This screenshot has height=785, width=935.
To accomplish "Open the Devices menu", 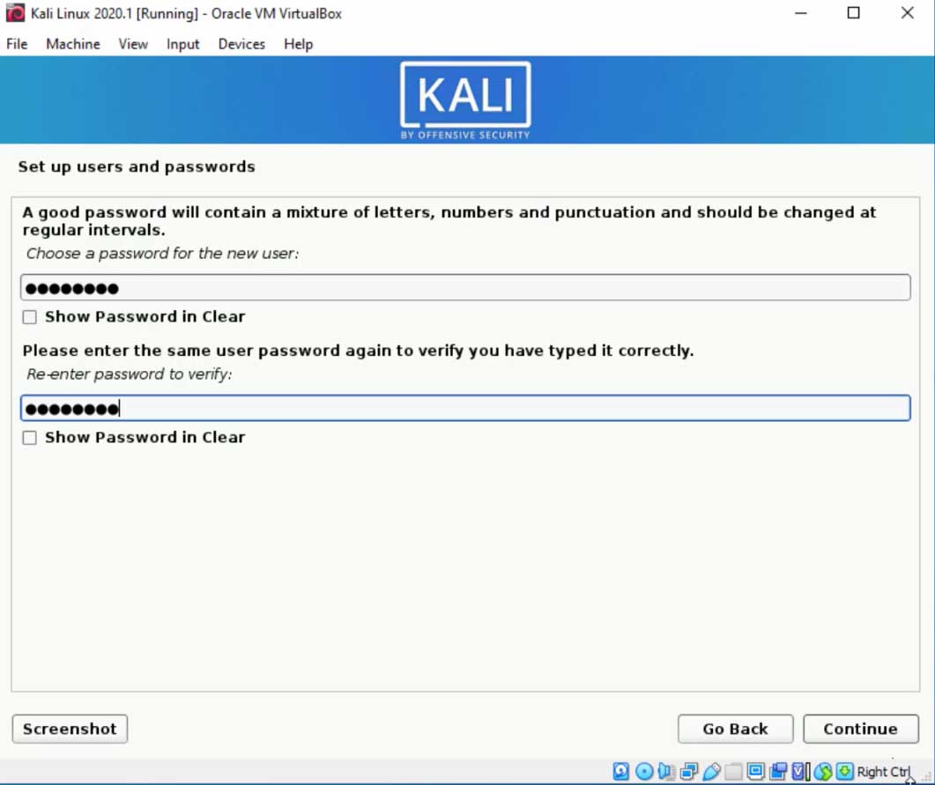I will pos(241,44).
